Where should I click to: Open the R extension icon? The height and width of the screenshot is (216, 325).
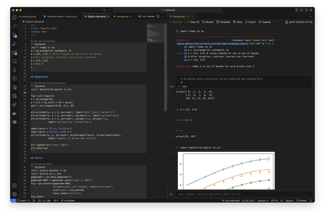pyautogui.click(x=15, y=122)
